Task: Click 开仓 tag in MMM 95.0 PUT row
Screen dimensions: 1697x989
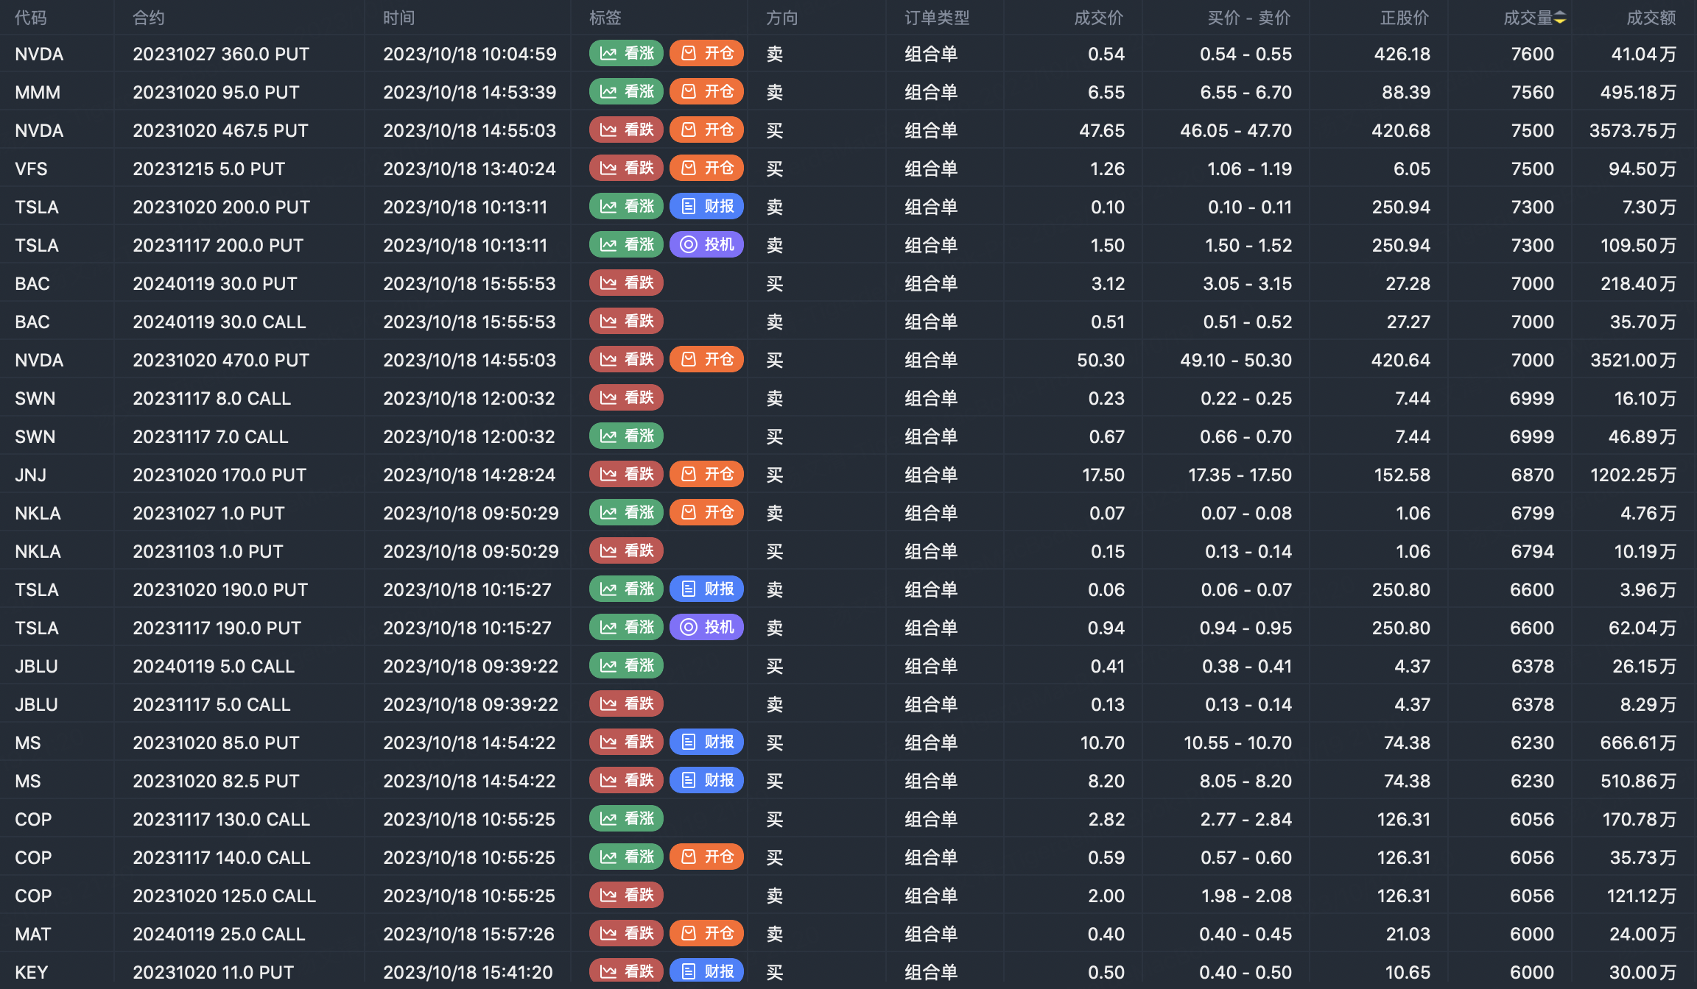Action: [707, 92]
